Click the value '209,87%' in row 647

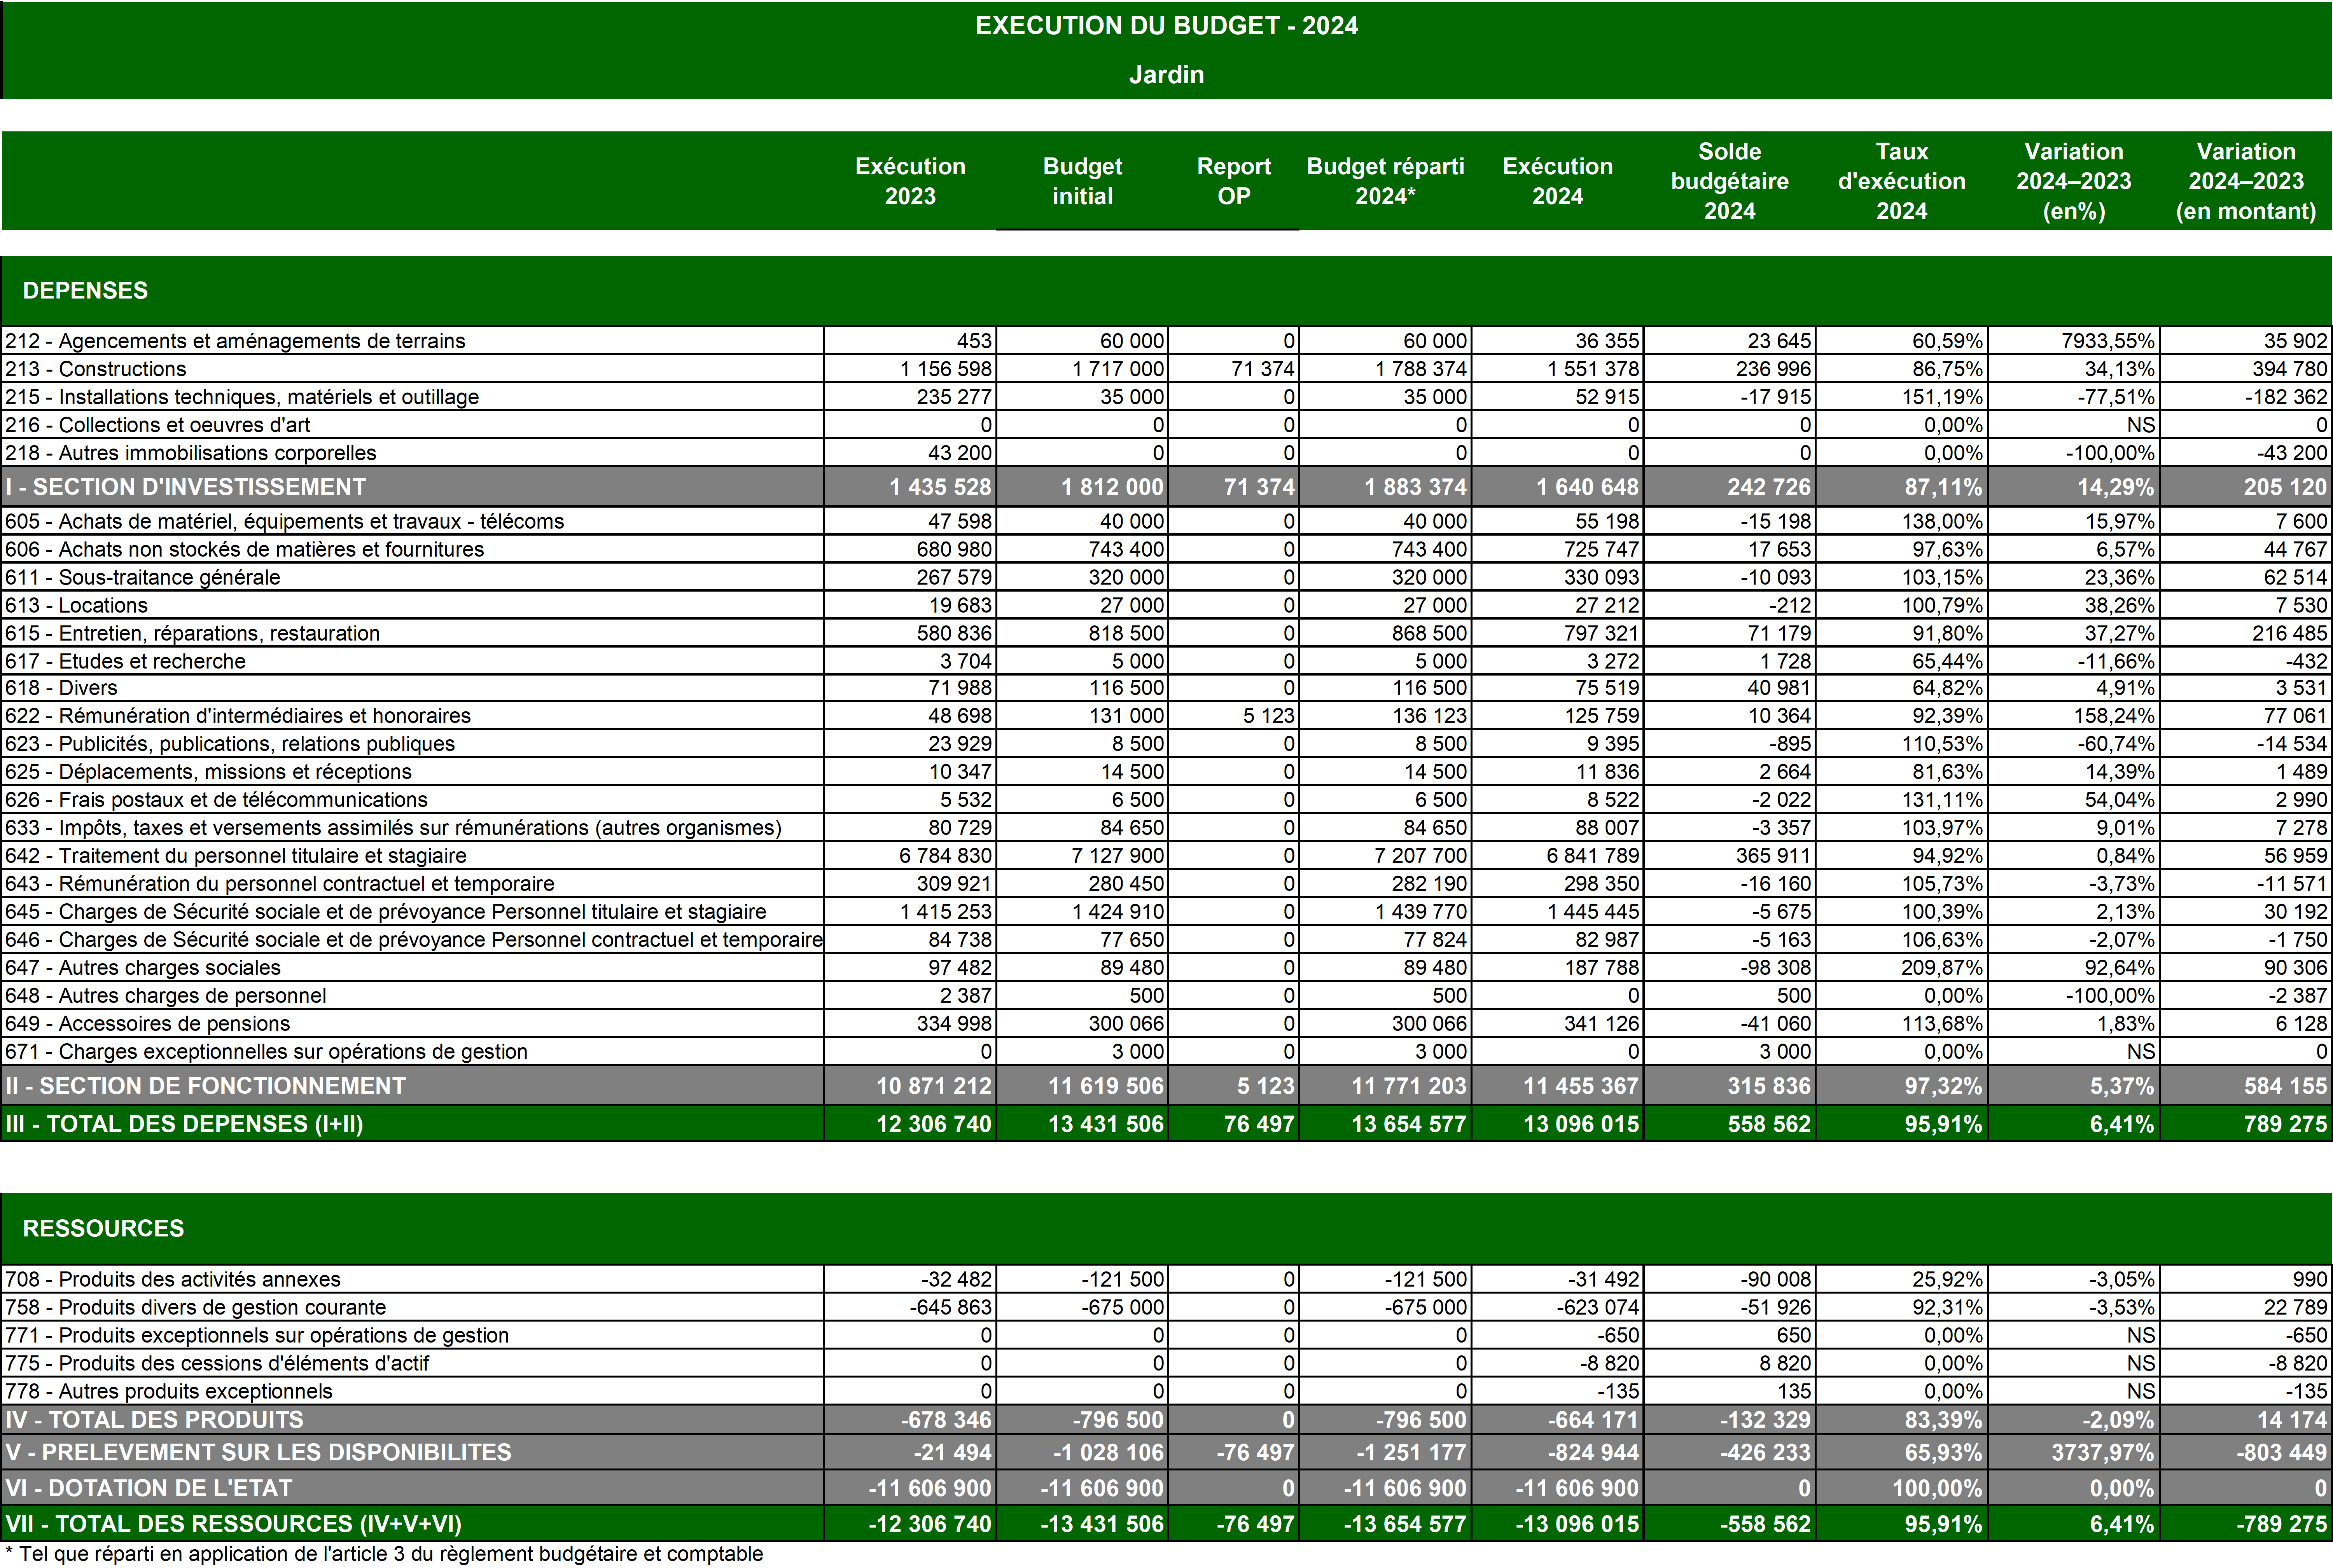(x=1942, y=968)
